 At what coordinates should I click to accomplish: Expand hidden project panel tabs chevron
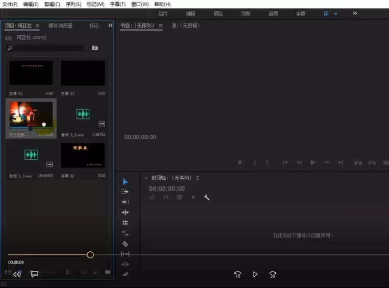[110, 26]
